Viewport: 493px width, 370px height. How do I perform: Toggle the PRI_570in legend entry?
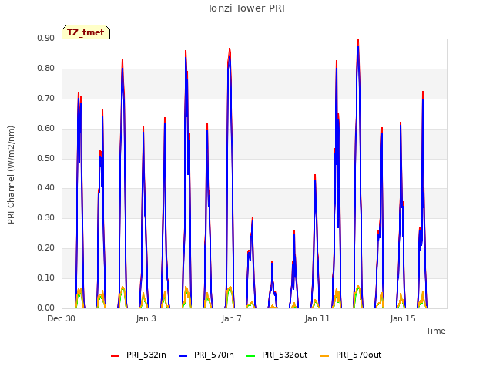[x=206, y=355]
